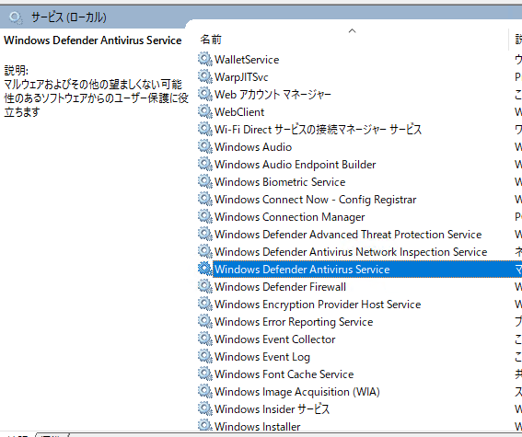Select Windows Audio Endpoint Builder
The height and width of the screenshot is (437, 522).
coord(295,165)
